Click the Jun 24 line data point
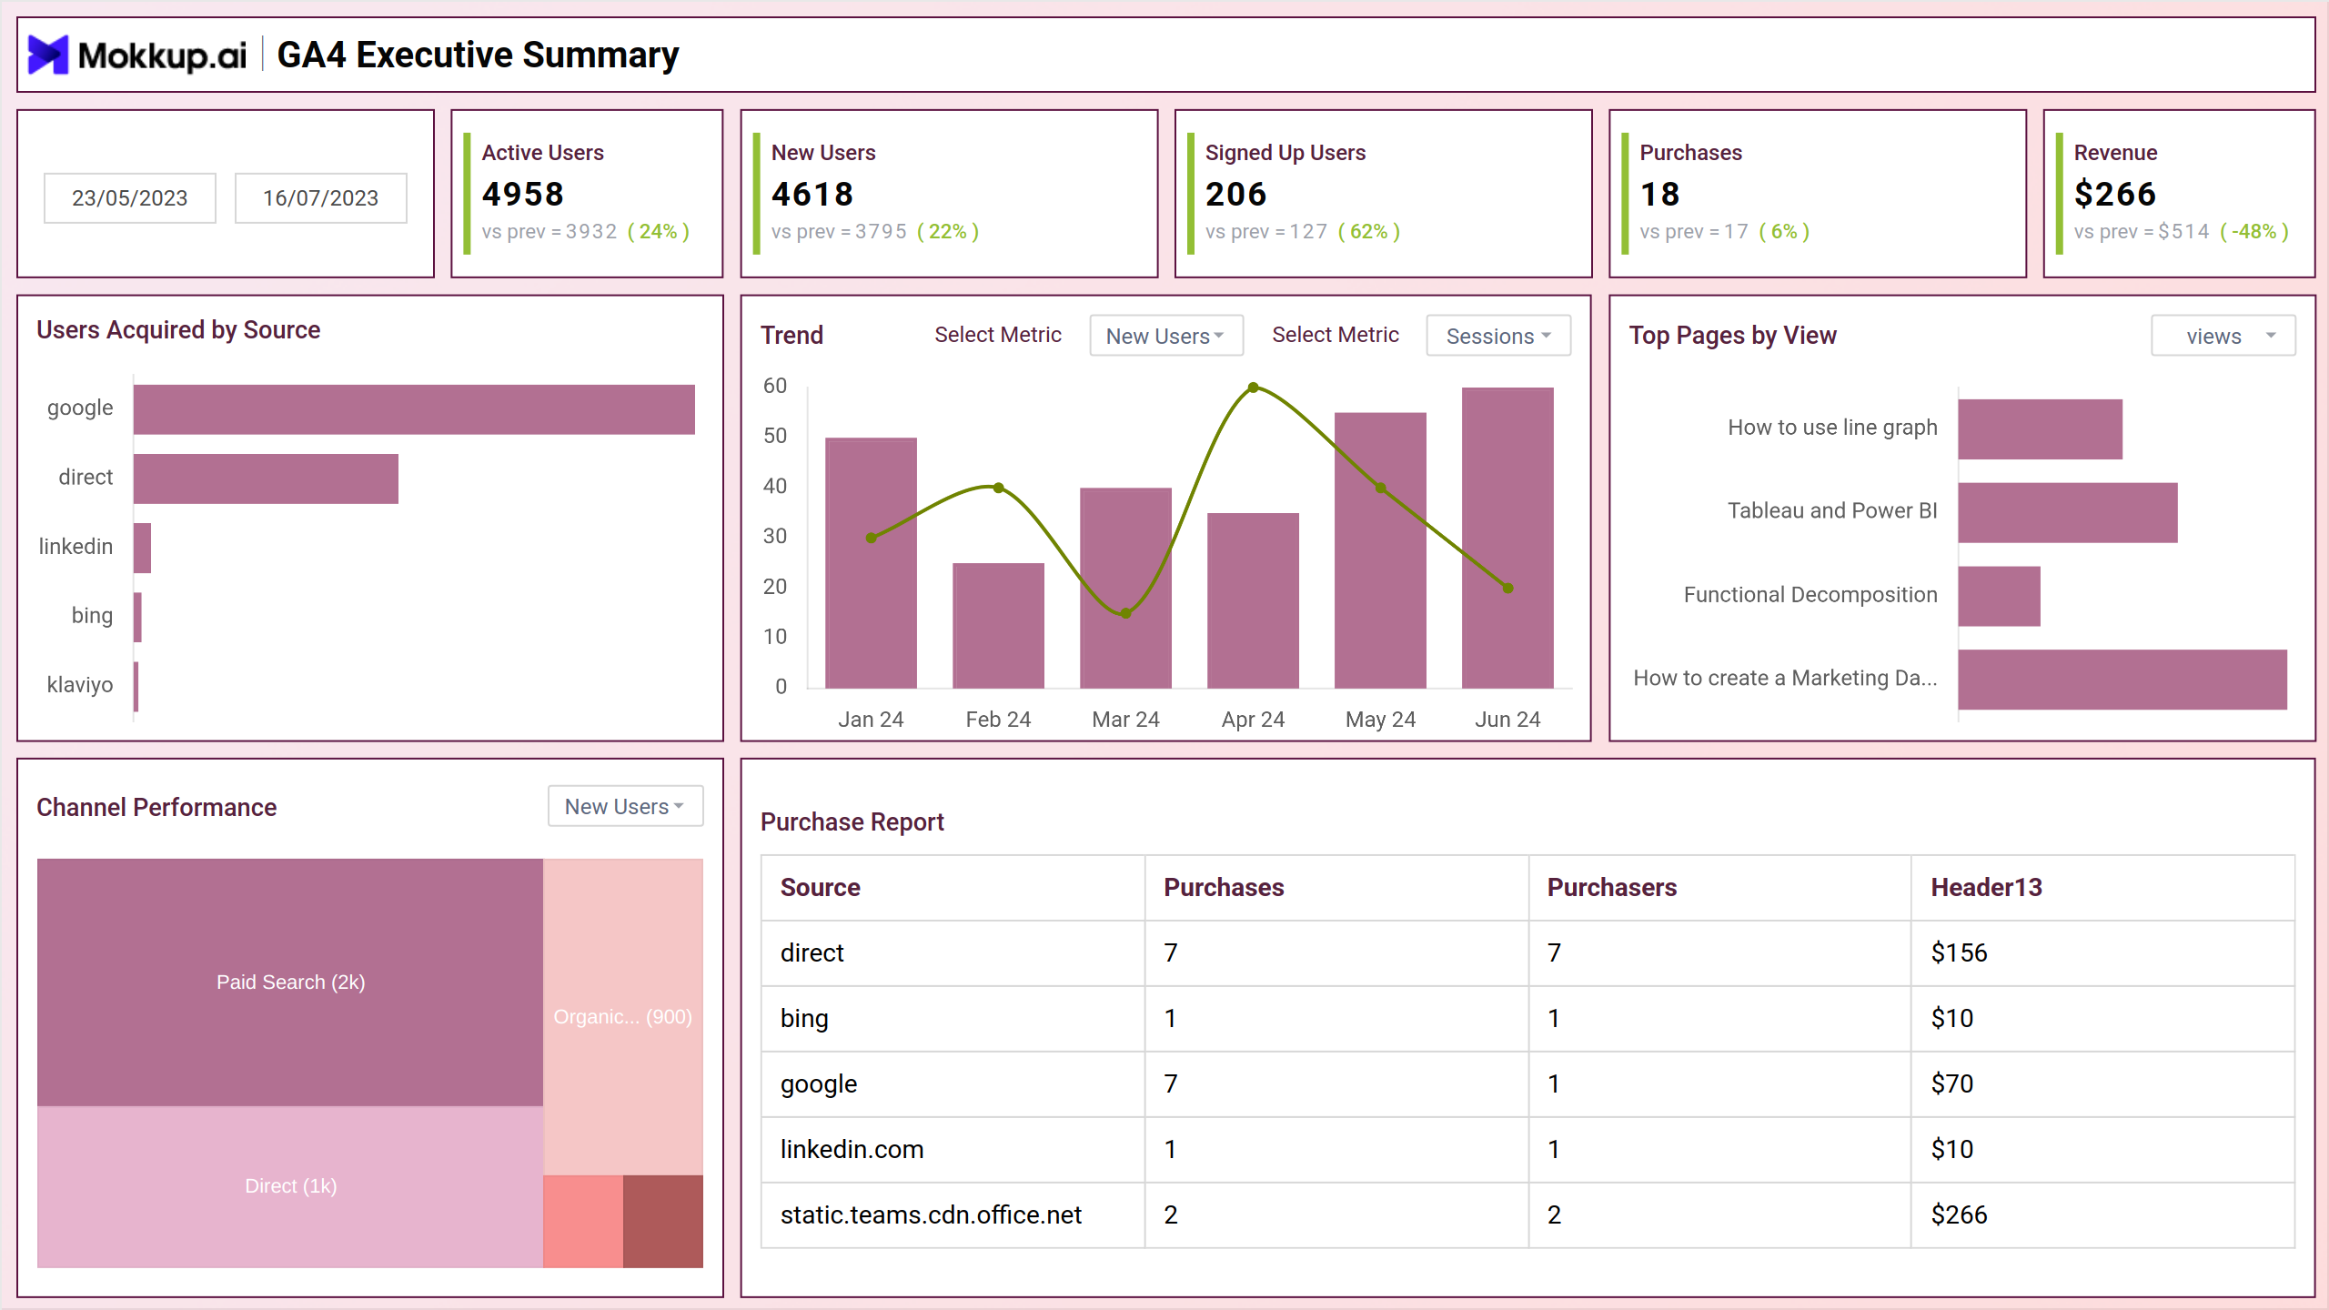 tap(1507, 589)
